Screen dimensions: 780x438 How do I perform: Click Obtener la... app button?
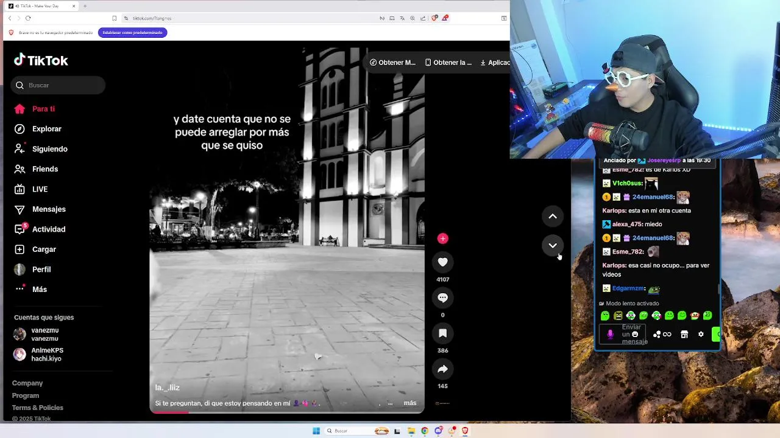[448, 63]
